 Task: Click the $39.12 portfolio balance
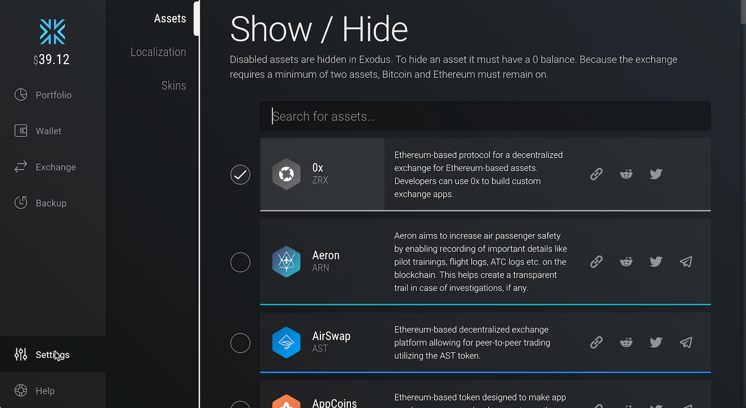52,60
